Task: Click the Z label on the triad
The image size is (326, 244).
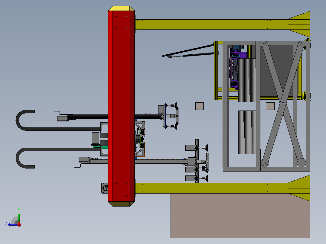Action: click(x=6, y=223)
